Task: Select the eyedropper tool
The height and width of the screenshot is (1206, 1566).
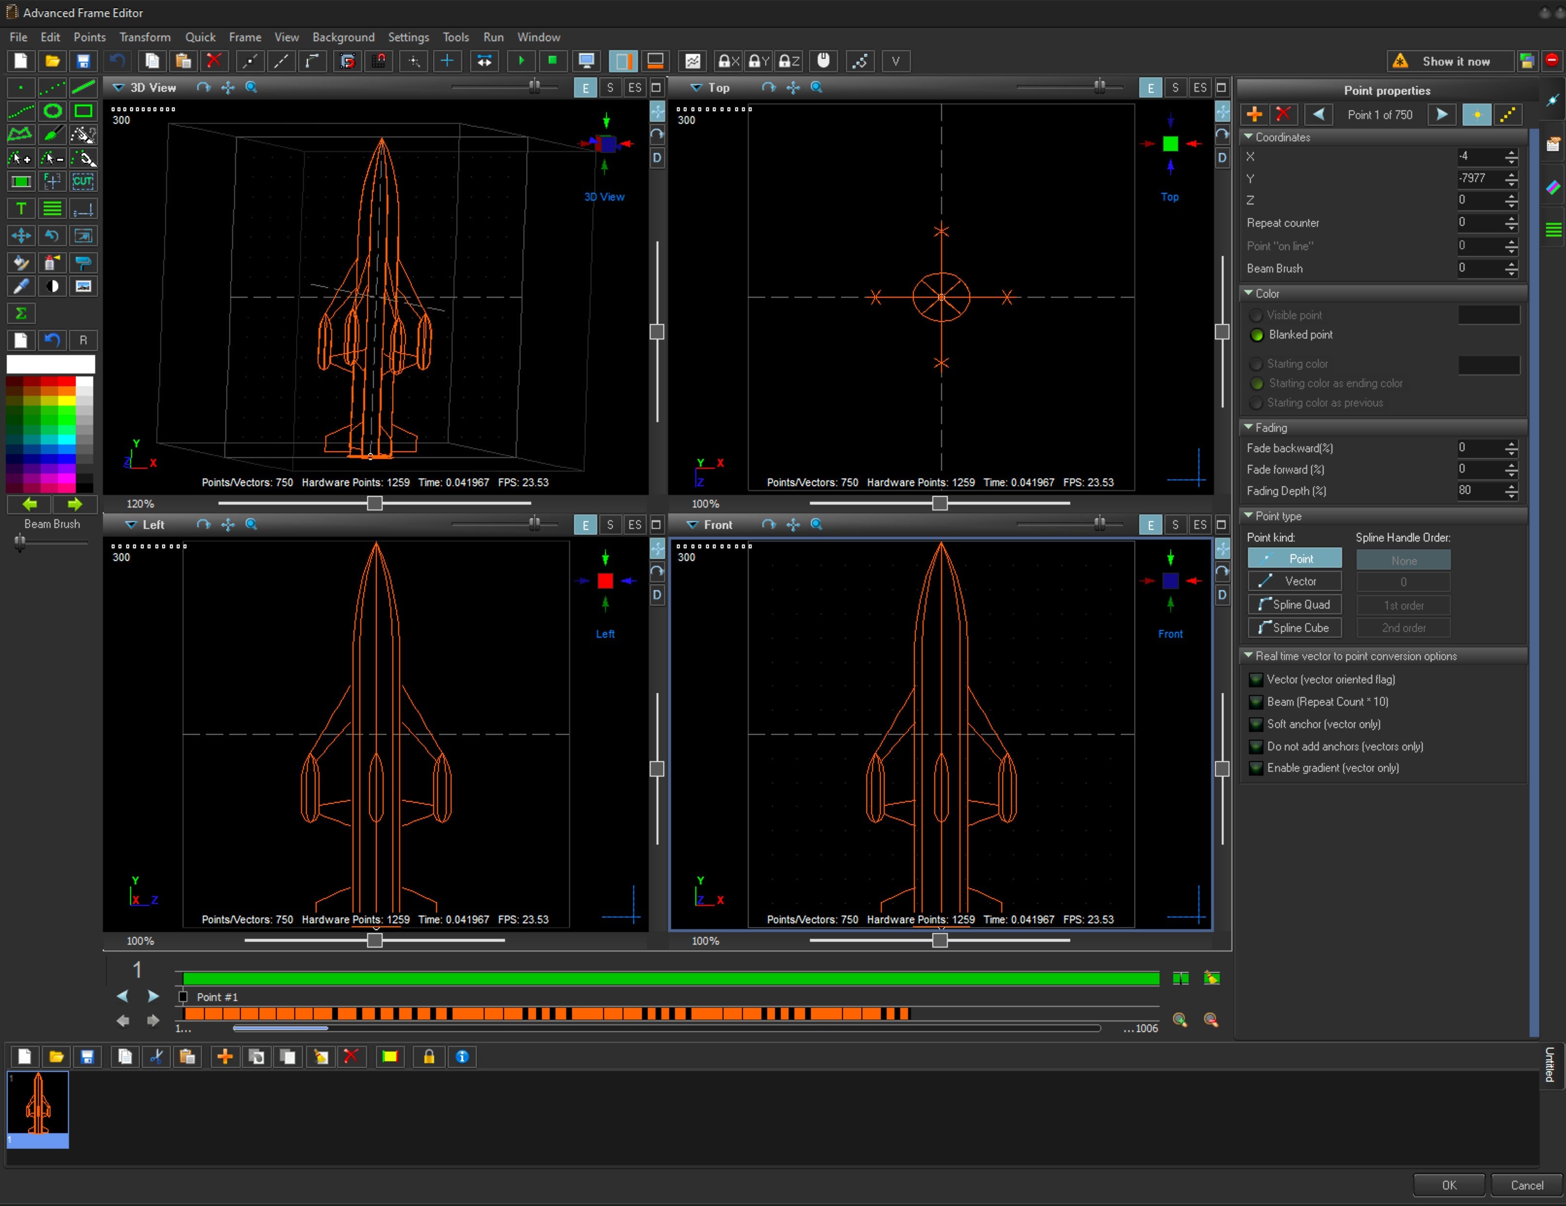Action: point(21,286)
